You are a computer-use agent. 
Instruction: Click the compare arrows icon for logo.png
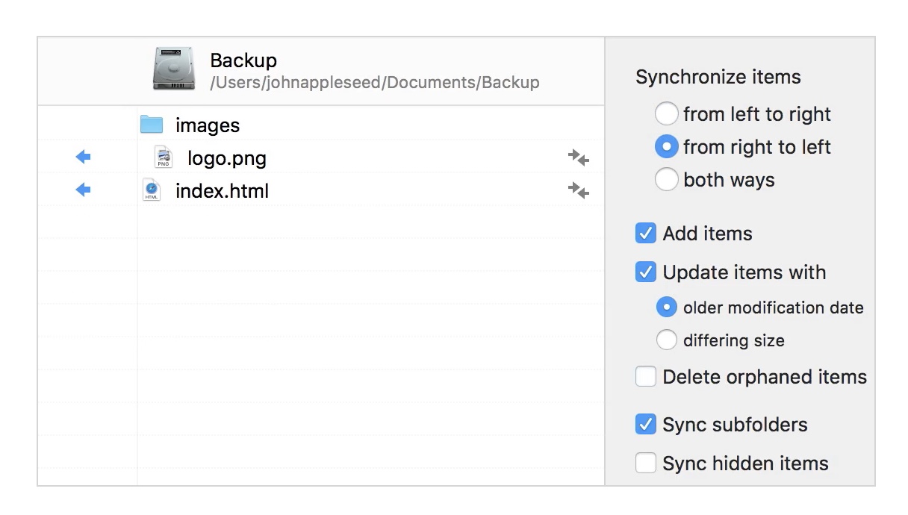point(578,157)
